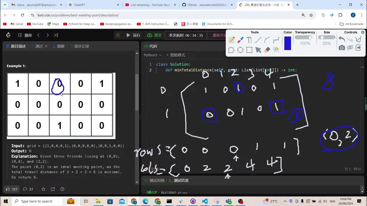Open annotation tool settings gear
The image size is (367, 206).
363,32
